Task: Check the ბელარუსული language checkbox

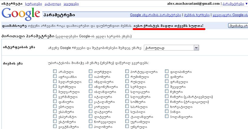Action: pos(55,81)
